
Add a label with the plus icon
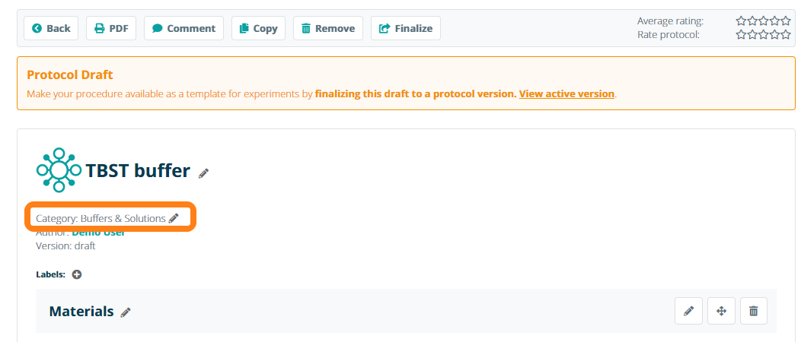coord(77,274)
